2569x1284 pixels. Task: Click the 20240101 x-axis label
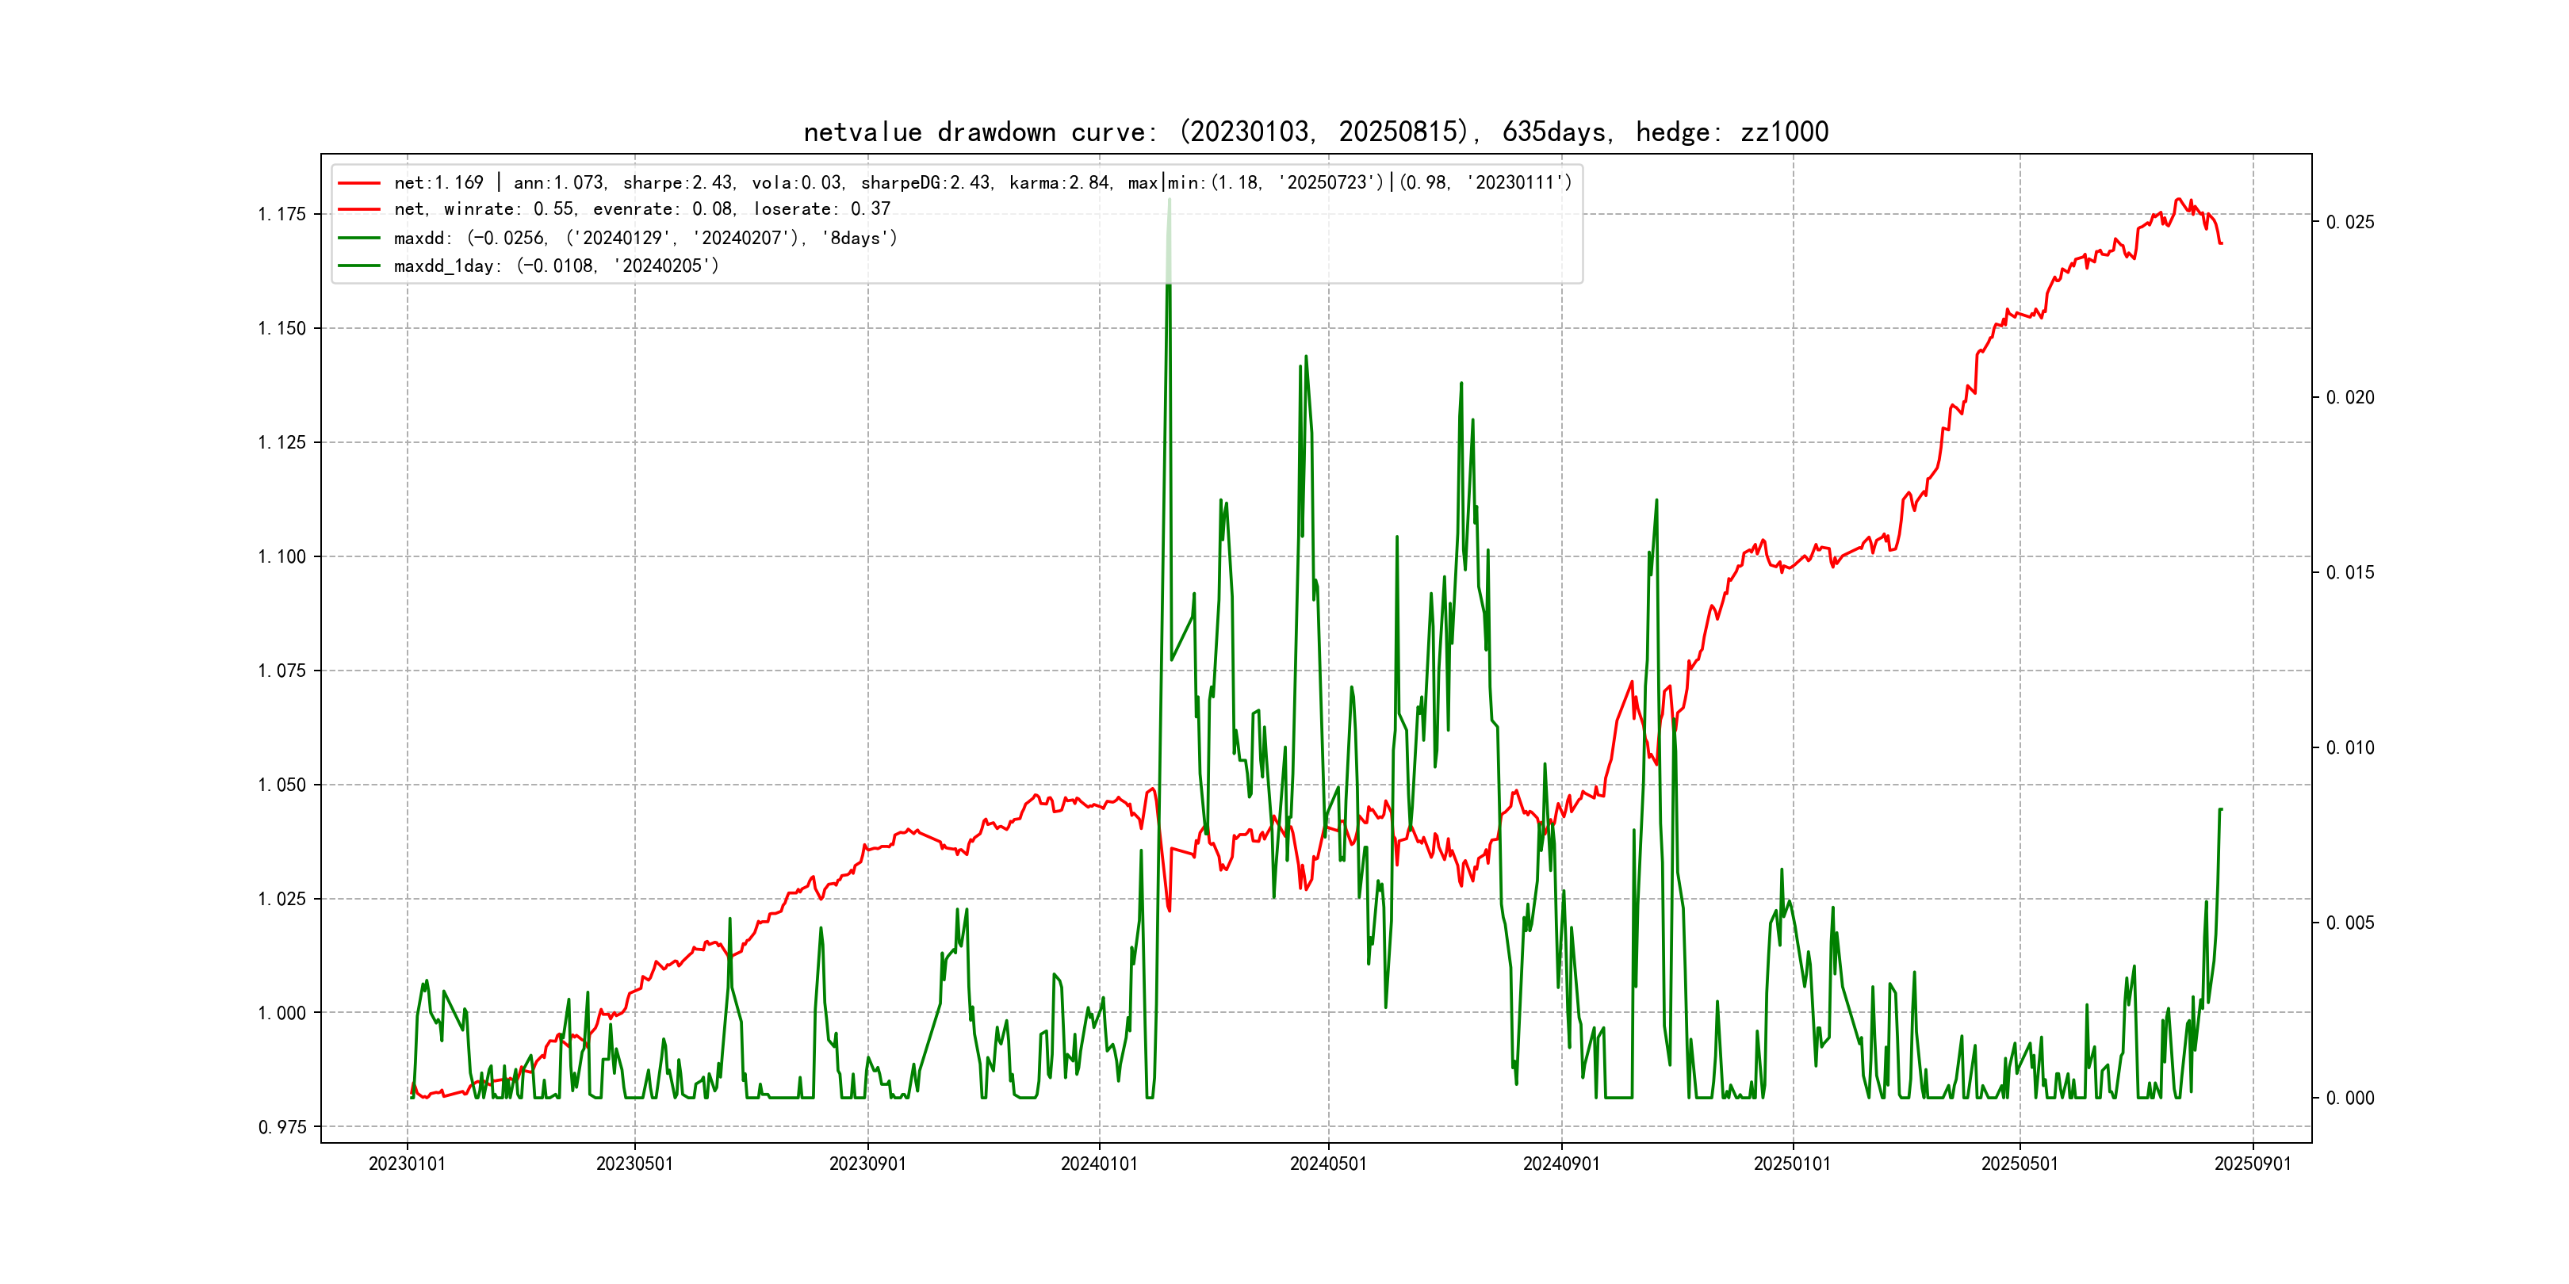click(1099, 1164)
